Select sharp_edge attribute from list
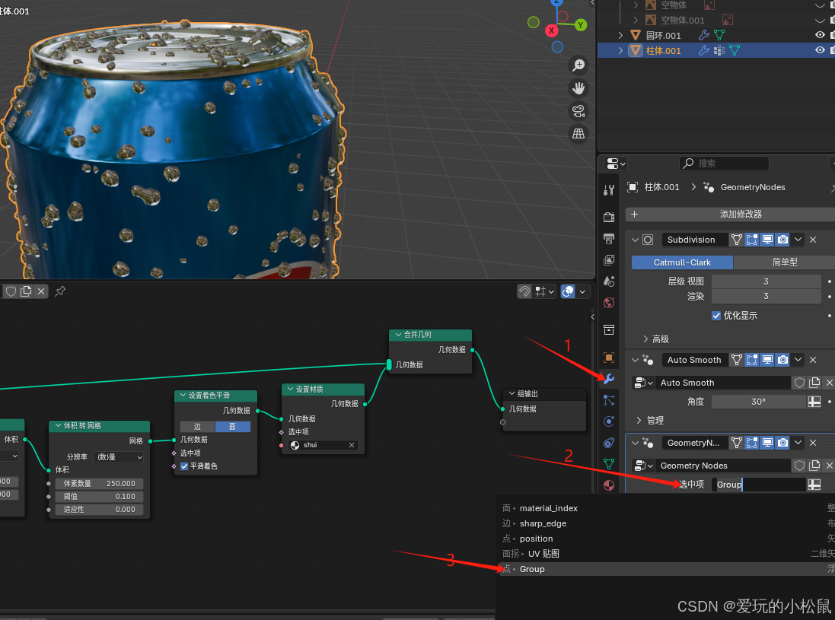 click(666, 523)
